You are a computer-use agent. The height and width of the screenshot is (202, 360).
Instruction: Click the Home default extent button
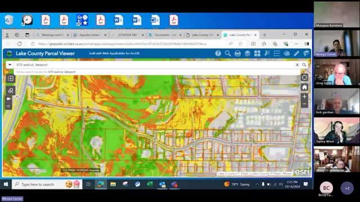[304, 87]
